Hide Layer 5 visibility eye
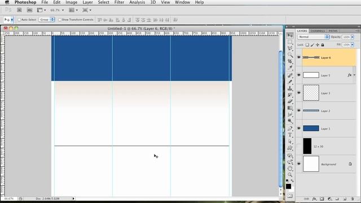 [x=299, y=75]
